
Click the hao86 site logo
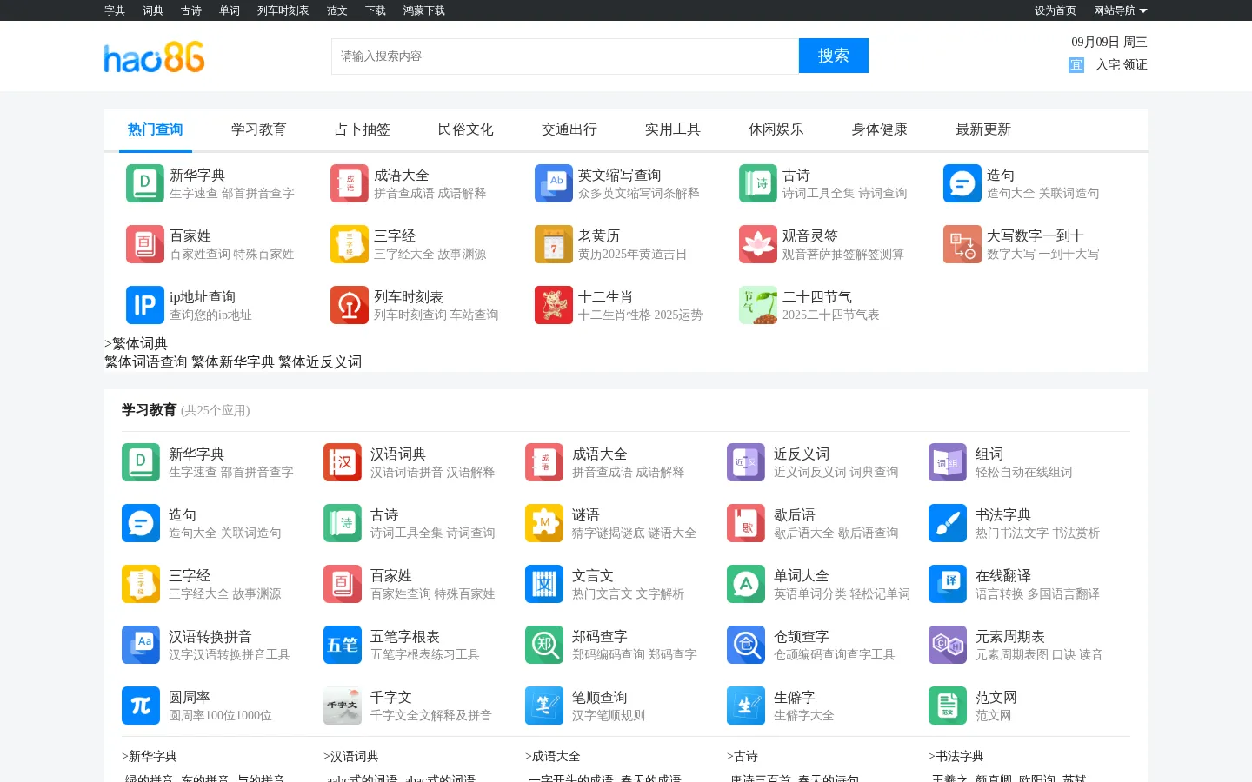coord(155,57)
